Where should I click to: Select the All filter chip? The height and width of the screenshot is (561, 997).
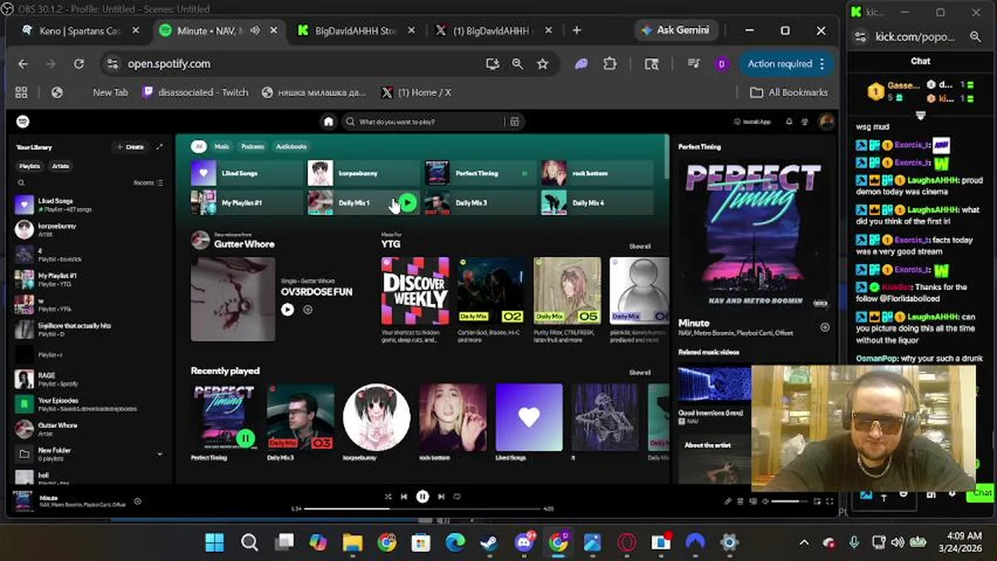[x=199, y=146]
